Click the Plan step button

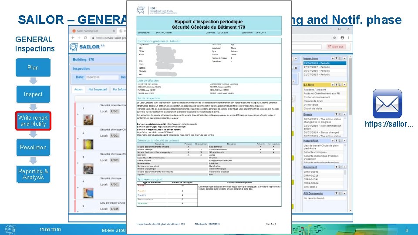pyautogui.click(x=33, y=68)
